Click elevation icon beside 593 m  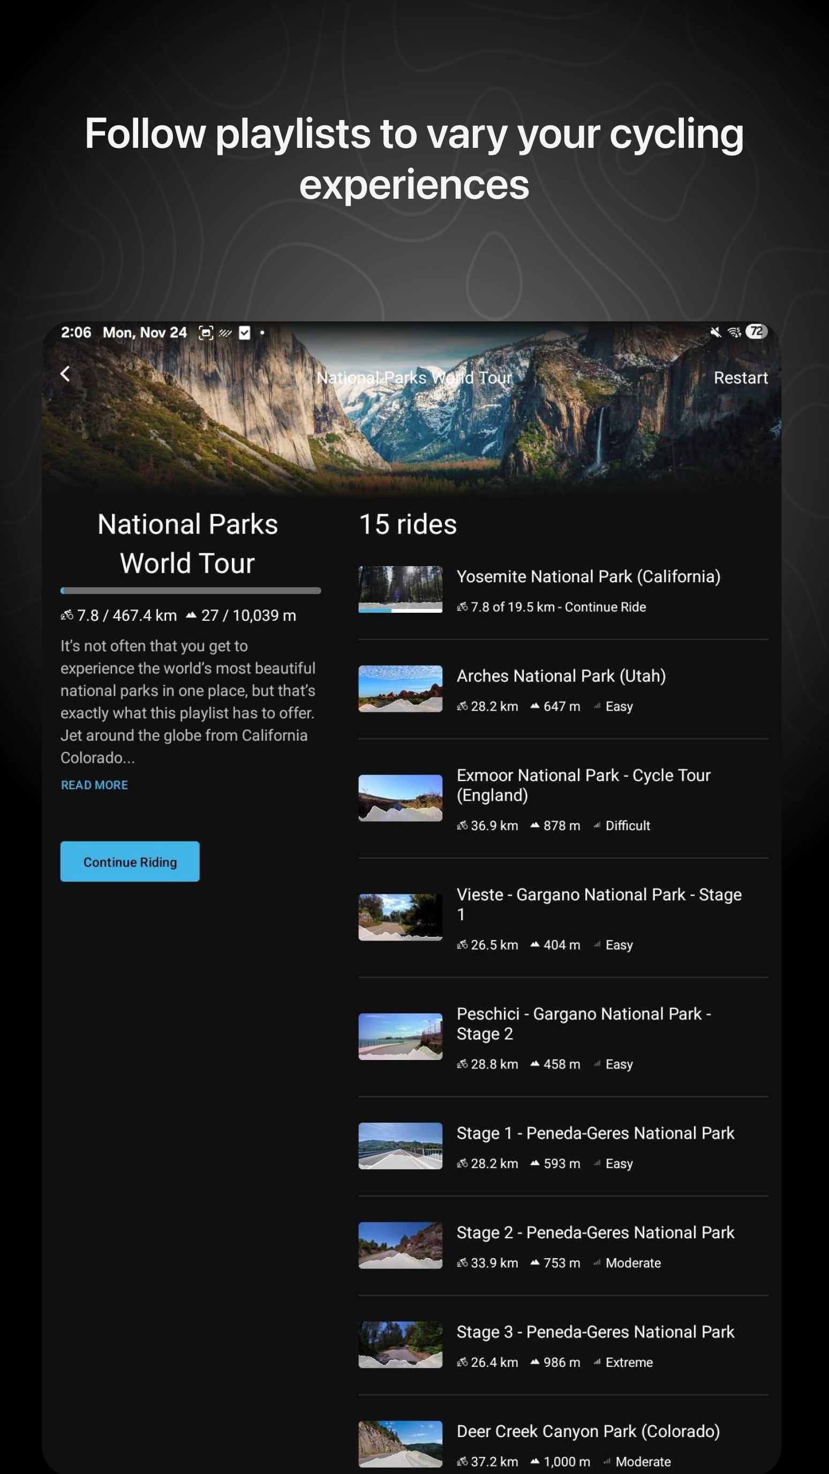click(x=535, y=1163)
